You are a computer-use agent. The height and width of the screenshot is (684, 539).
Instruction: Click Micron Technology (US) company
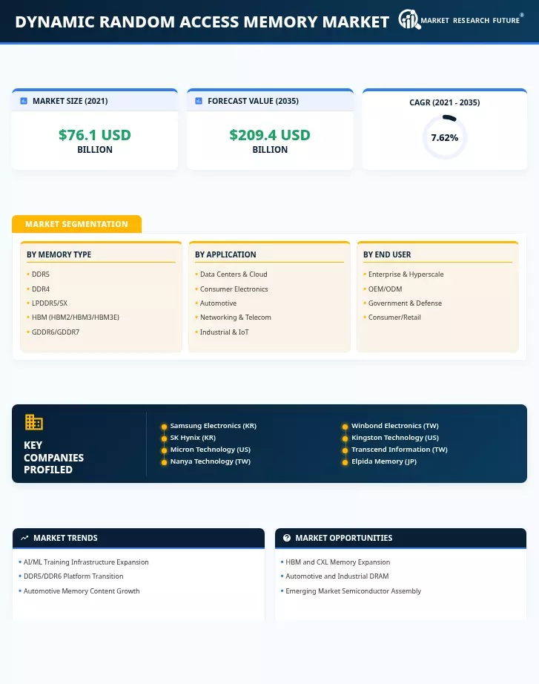(x=211, y=449)
